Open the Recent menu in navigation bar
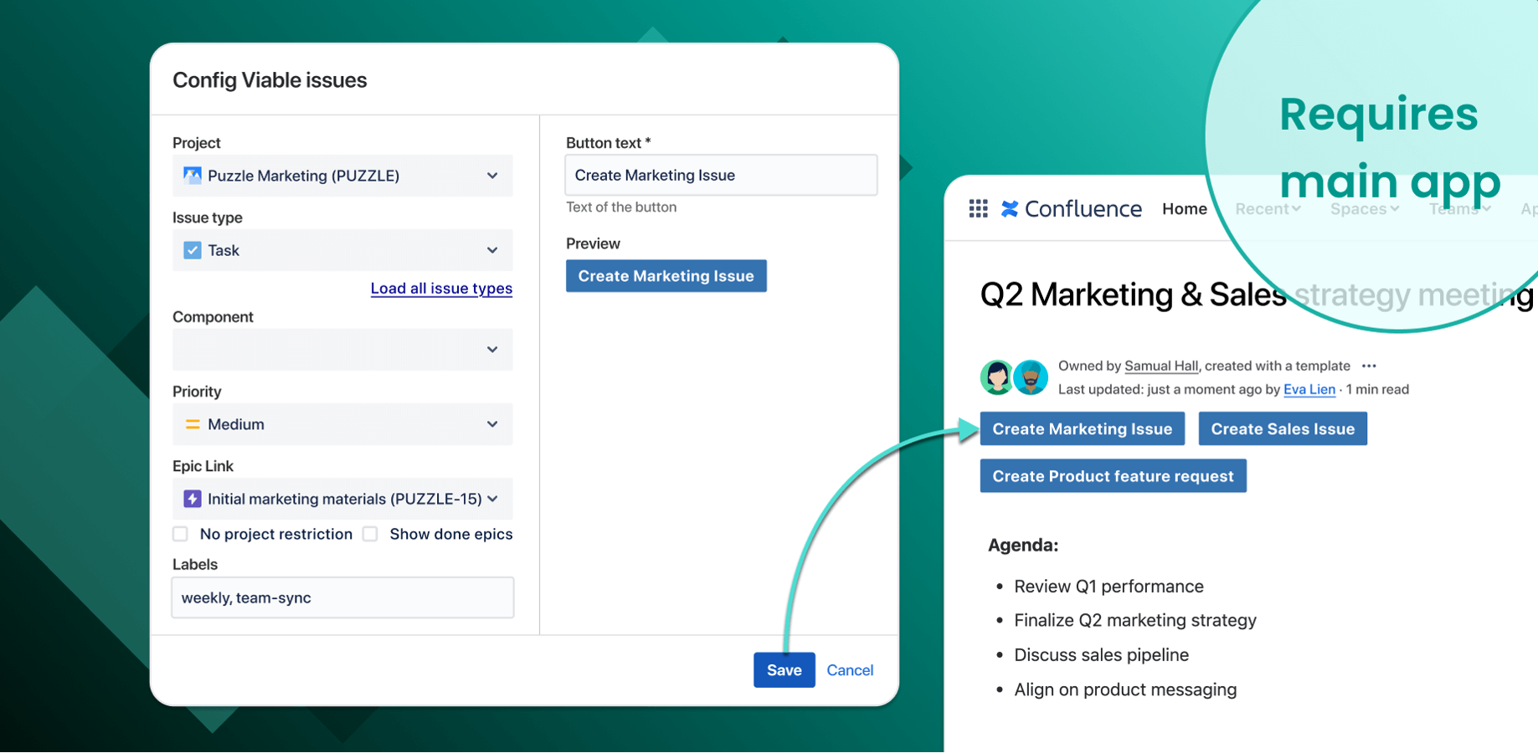This screenshot has width=1538, height=753. pyautogui.click(x=1268, y=209)
